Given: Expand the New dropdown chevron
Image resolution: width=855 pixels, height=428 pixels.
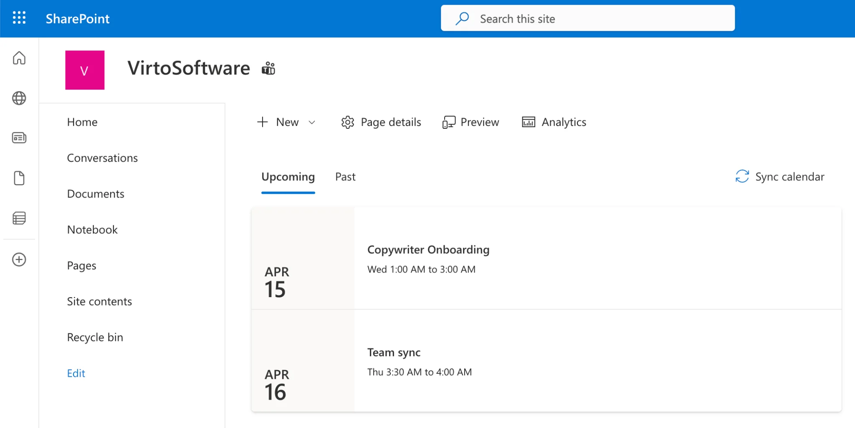Looking at the screenshot, I should pyautogui.click(x=312, y=123).
